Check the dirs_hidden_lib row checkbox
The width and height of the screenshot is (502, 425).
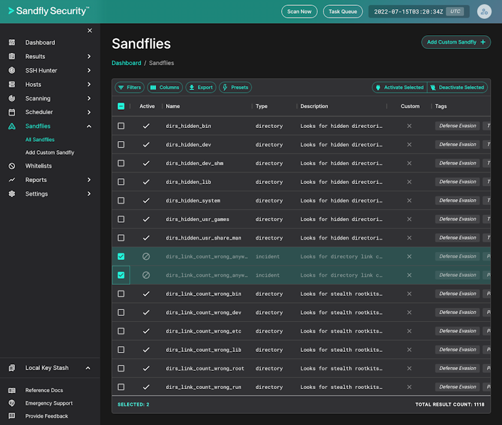pos(121,182)
